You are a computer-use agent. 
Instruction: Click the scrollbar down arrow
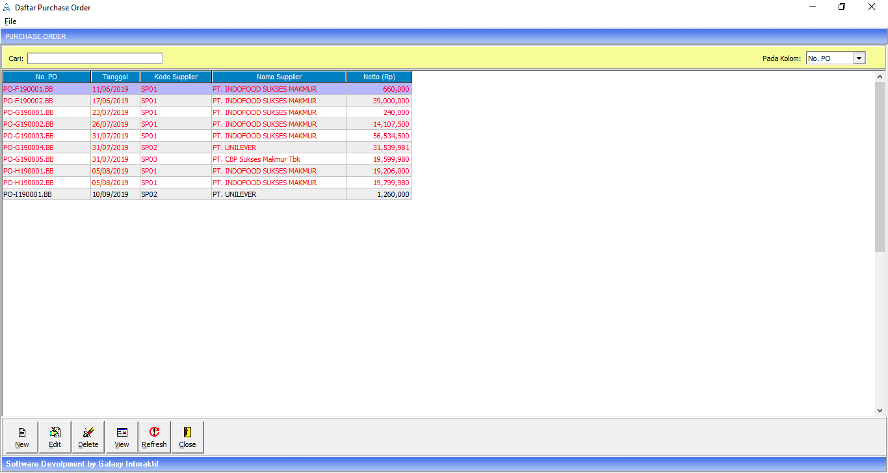(880, 411)
